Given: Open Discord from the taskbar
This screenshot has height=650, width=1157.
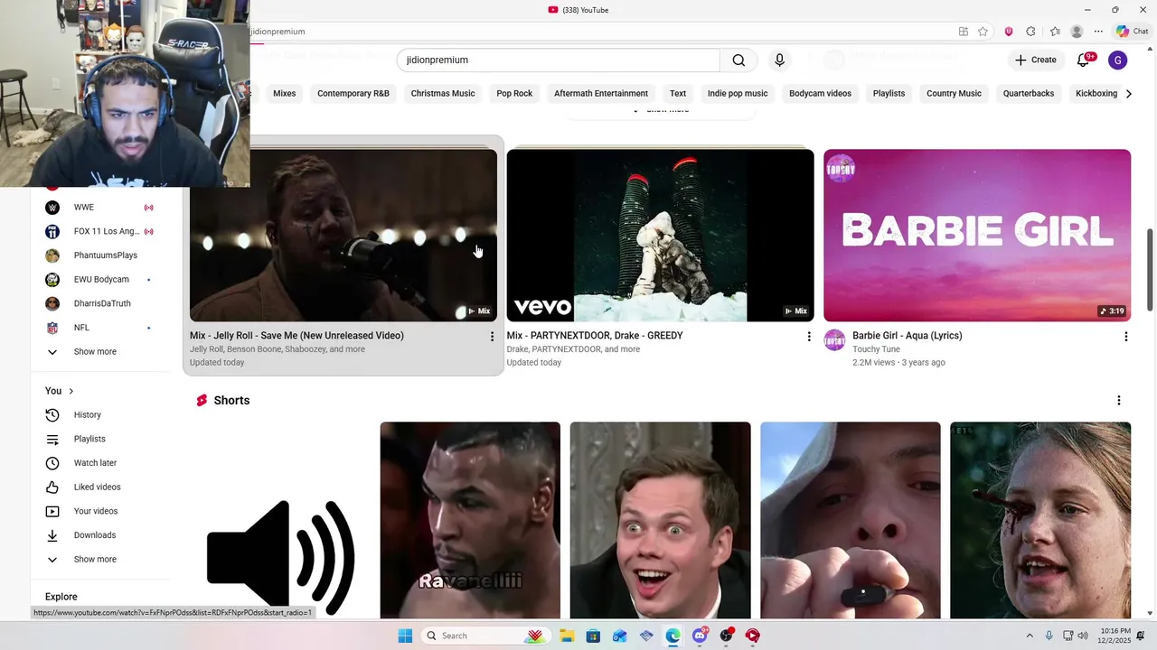Looking at the screenshot, I should [x=700, y=636].
